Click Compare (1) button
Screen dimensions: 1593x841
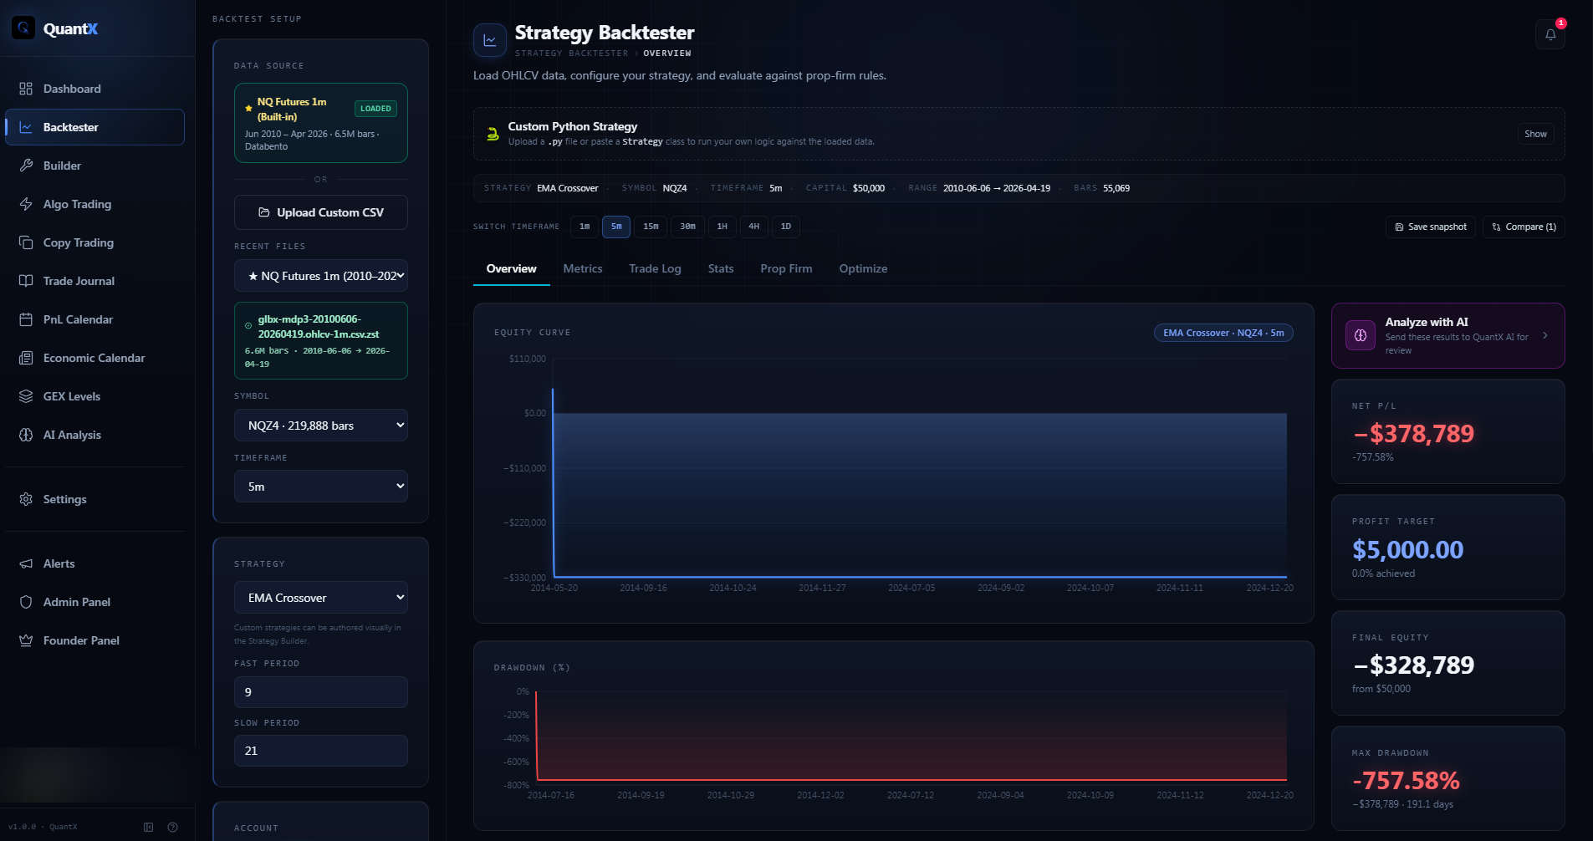coord(1524,227)
